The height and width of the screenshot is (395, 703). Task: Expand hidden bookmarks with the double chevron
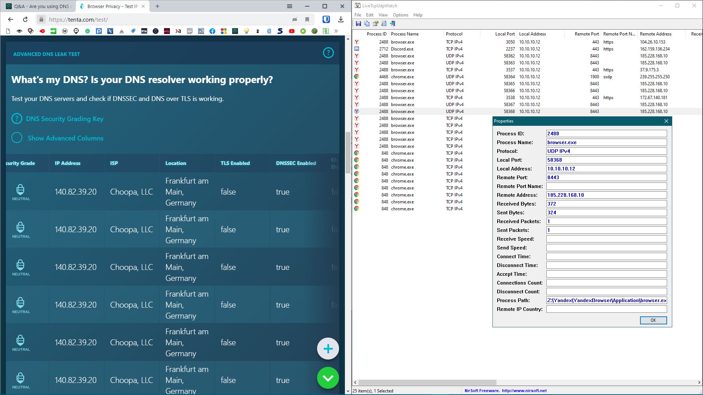click(336, 31)
